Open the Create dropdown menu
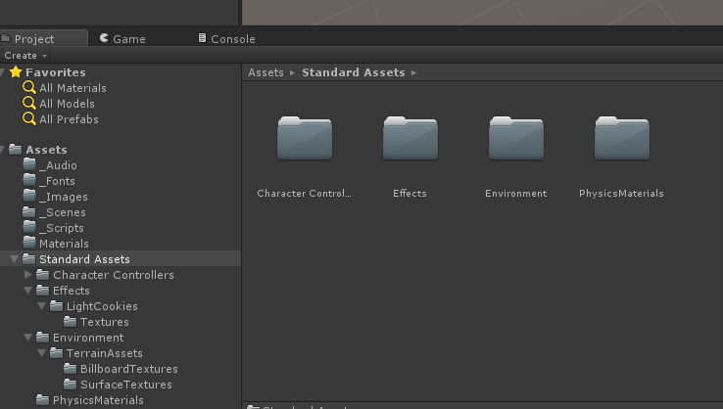 24,55
